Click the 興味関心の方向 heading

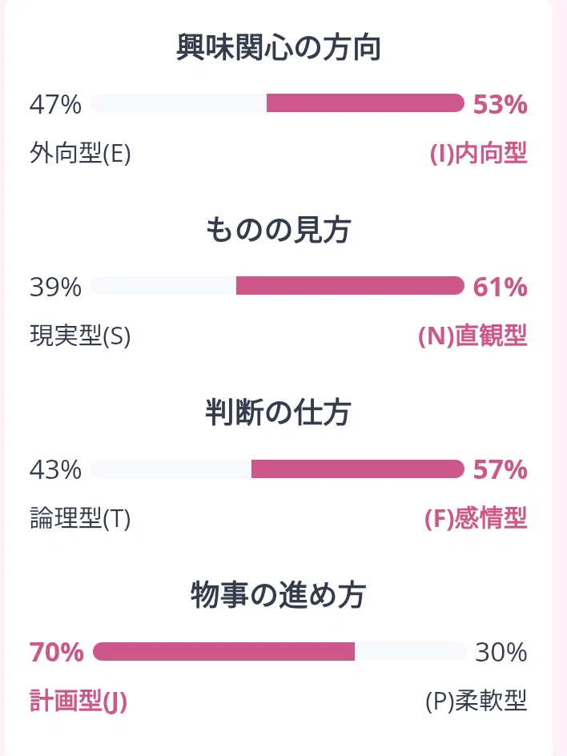[x=278, y=47]
